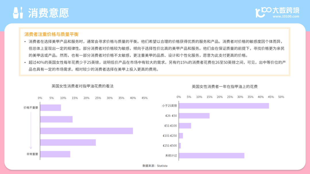The height and width of the screenshot is (174, 310).
Task: Click the 50% axis label in right chart
Action: coord(281,97)
